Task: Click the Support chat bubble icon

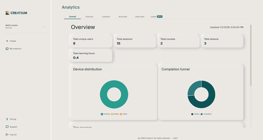Action: point(7,127)
